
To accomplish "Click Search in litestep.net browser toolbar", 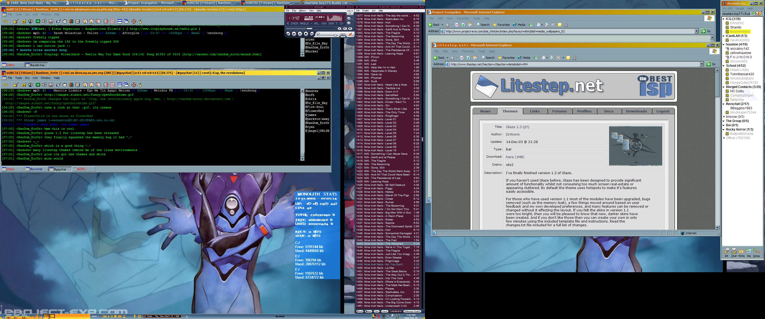I will (x=488, y=58).
